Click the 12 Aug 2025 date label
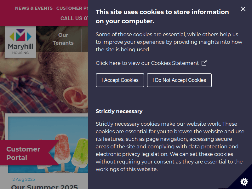 (x=23, y=179)
